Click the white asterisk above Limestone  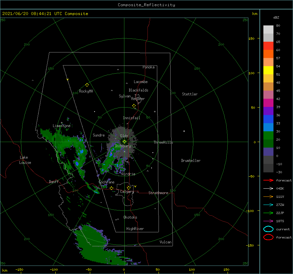click(x=62, y=123)
